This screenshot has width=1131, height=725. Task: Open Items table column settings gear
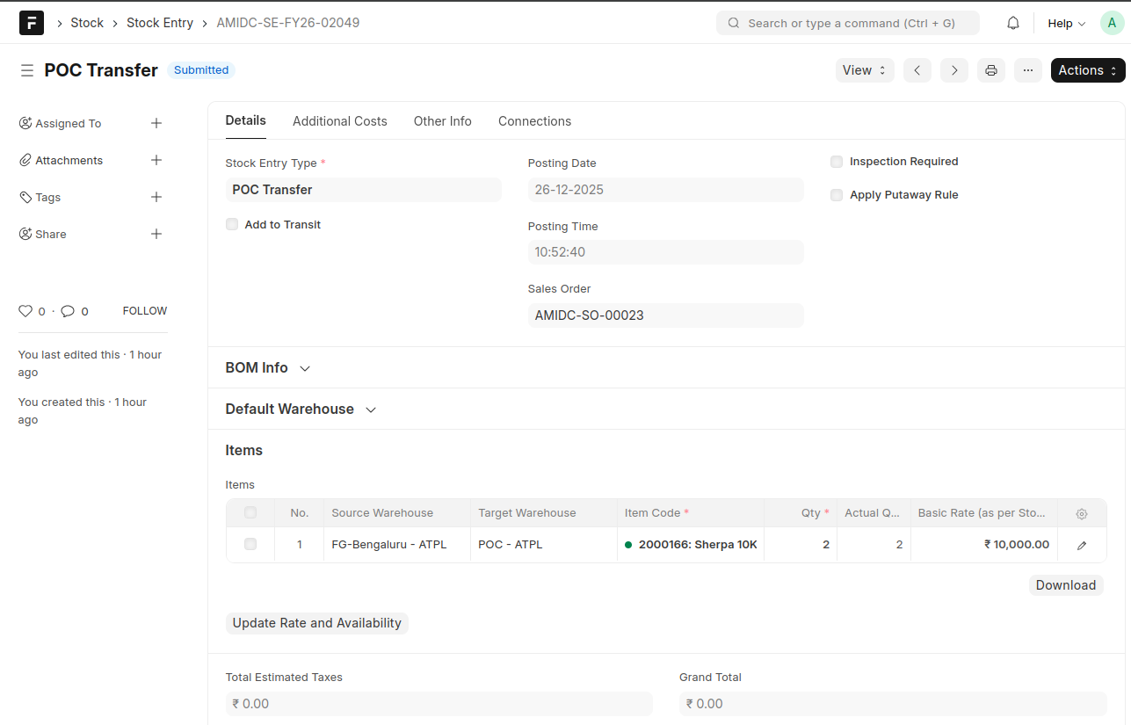1082,513
